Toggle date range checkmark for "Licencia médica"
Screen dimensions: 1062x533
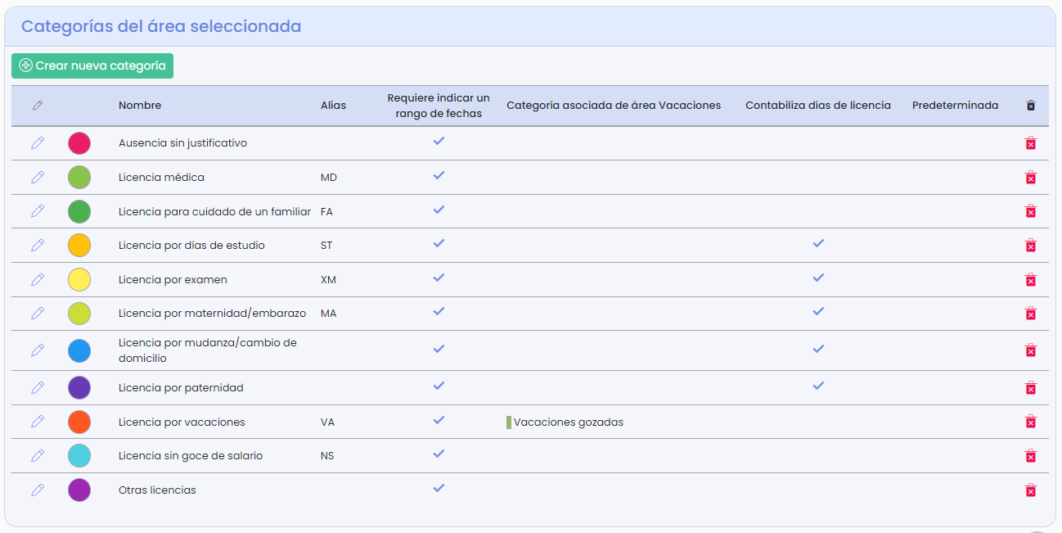pyautogui.click(x=439, y=174)
